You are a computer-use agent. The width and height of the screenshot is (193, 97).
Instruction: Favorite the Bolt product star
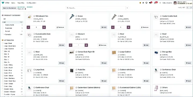point(119,16)
